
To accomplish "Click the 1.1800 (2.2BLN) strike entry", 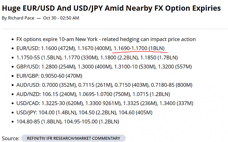I will (119, 58).
